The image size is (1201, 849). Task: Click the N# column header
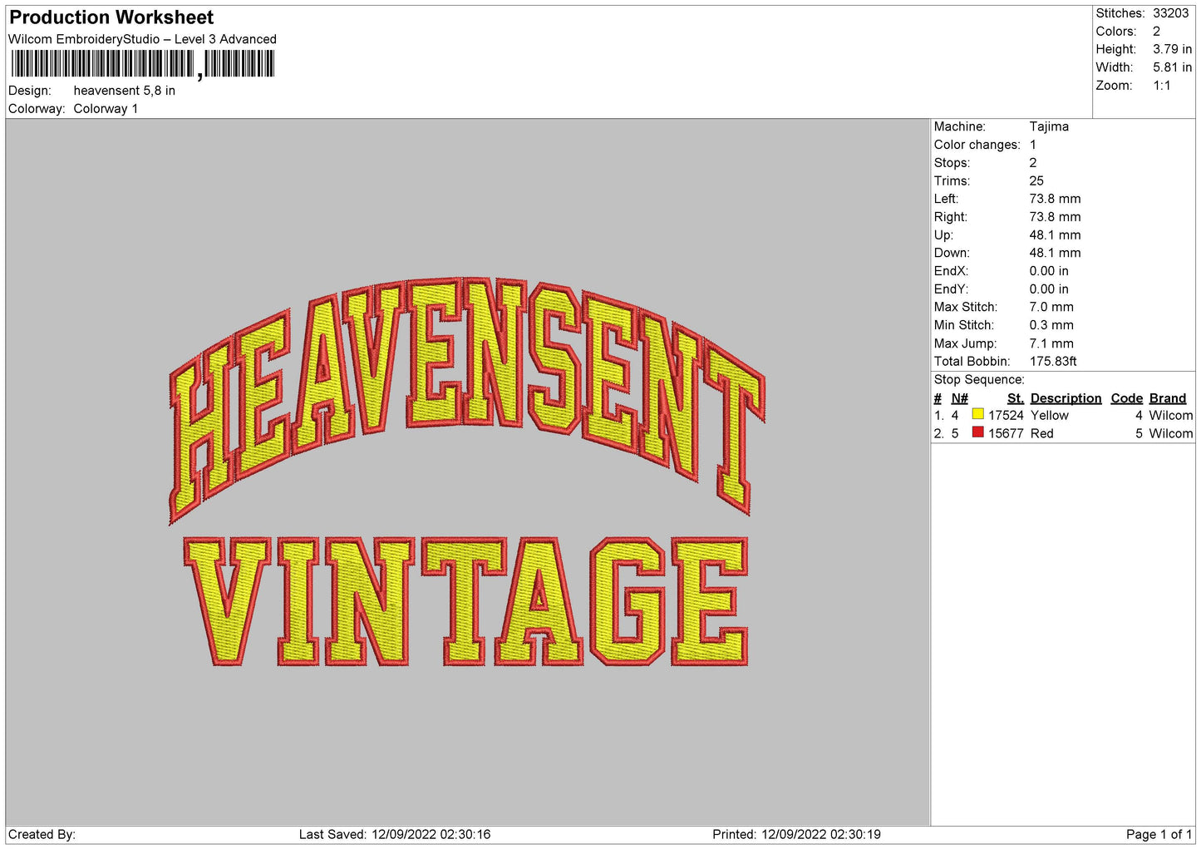point(959,398)
